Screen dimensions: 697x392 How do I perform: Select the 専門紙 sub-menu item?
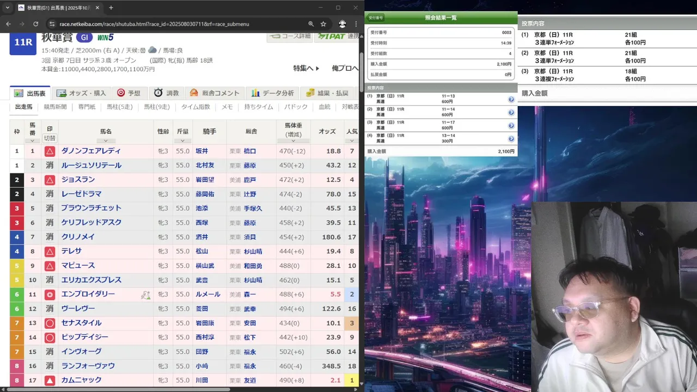[87, 107]
